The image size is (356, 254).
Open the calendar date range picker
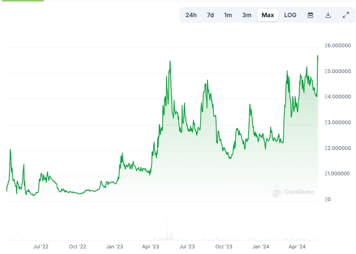310,15
